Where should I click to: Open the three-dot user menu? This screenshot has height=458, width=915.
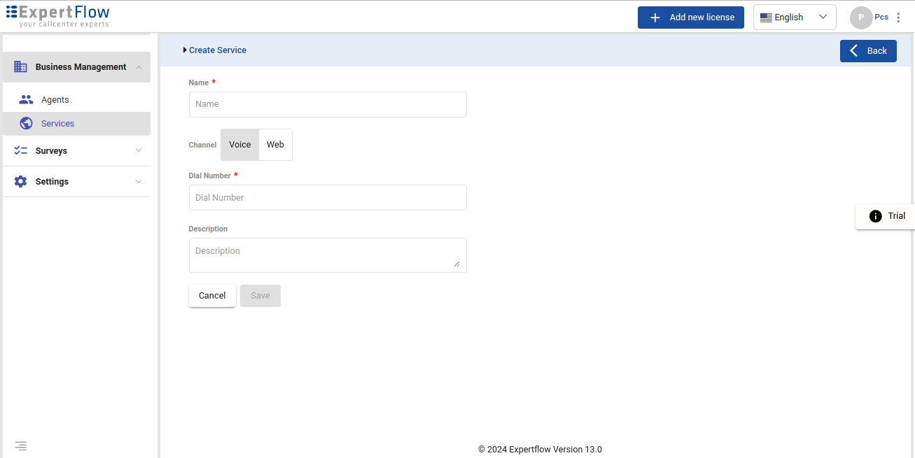click(x=898, y=17)
